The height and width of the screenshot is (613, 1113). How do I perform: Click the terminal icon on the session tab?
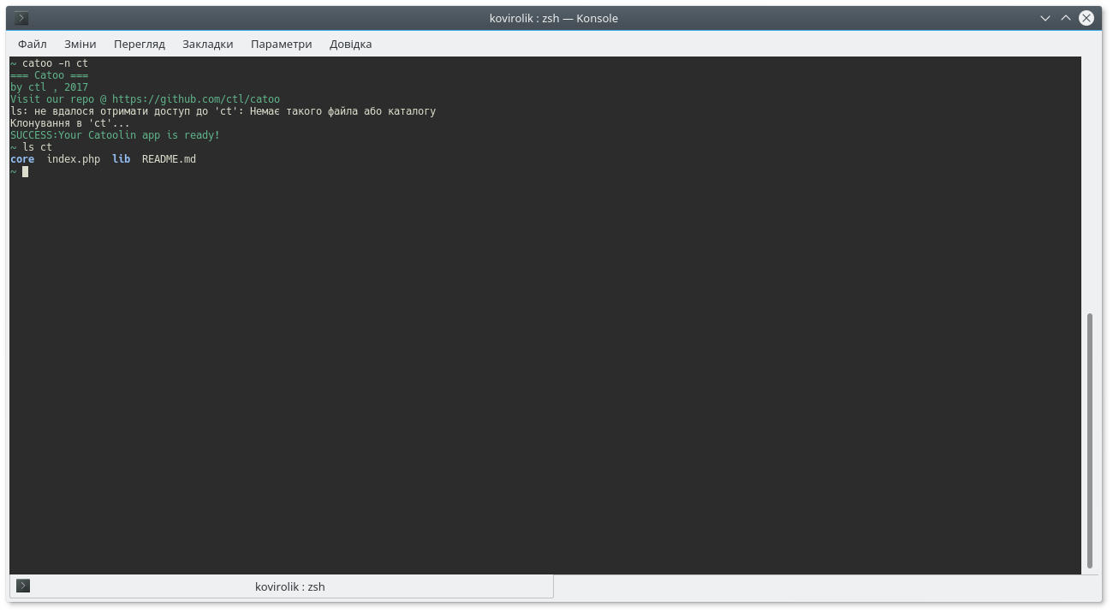click(x=24, y=586)
